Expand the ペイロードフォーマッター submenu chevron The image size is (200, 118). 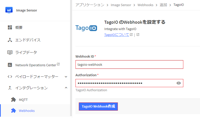click(x=66, y=77)
